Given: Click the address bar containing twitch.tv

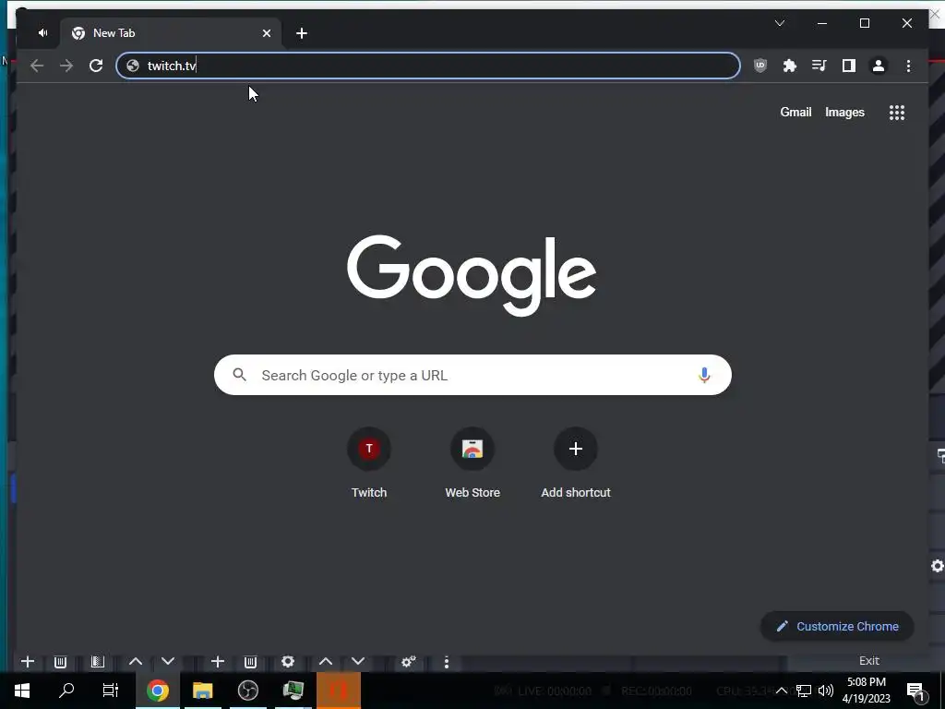Looking at the screenshot, I should pyautogui.click(x=428, y=66).
